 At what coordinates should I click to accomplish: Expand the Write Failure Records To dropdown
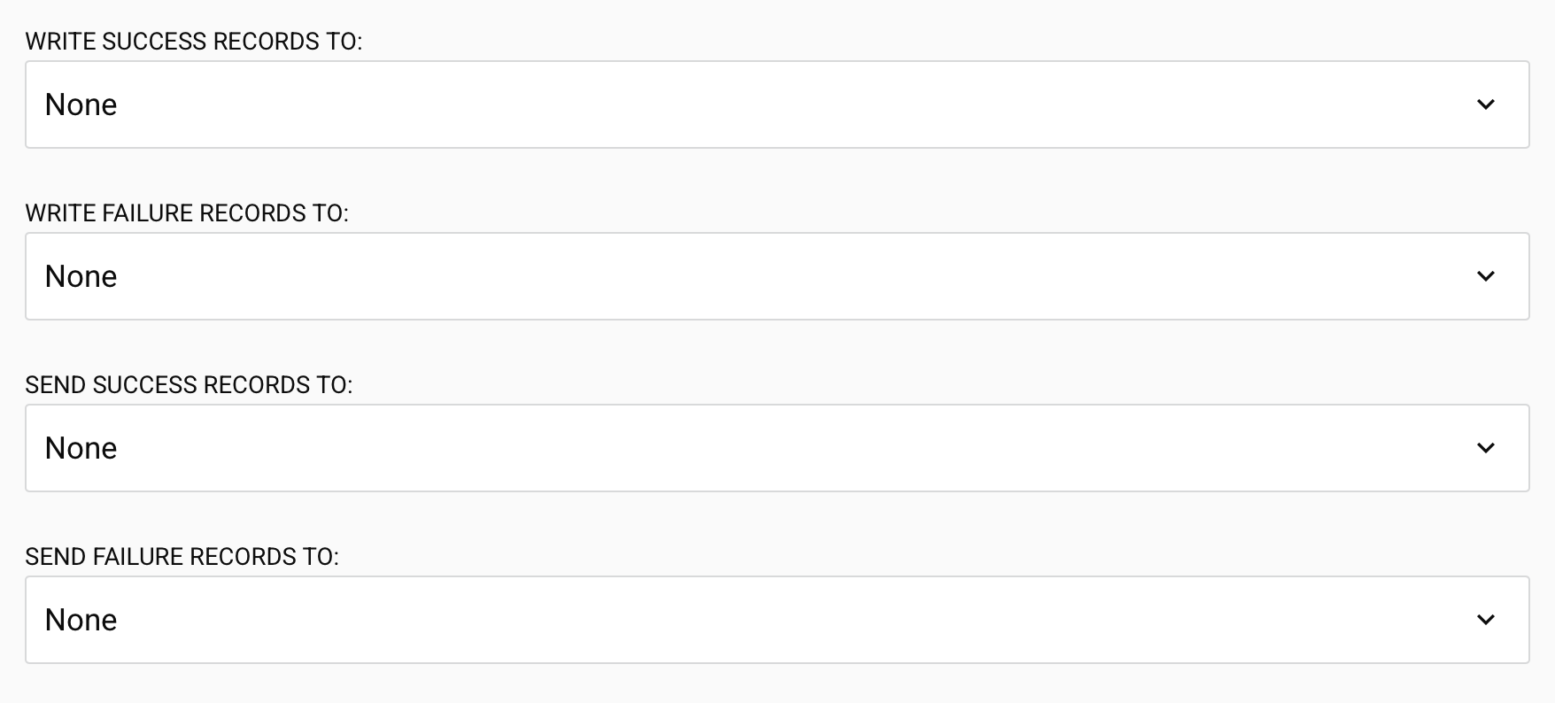(777, 276)
